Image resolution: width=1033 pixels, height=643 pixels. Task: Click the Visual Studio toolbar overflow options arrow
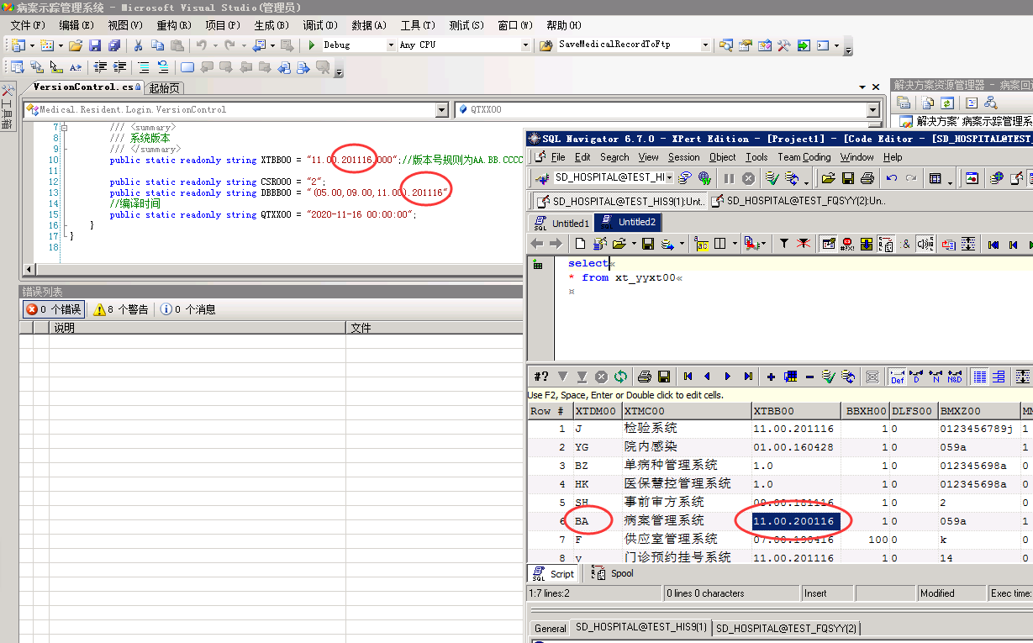848,49
